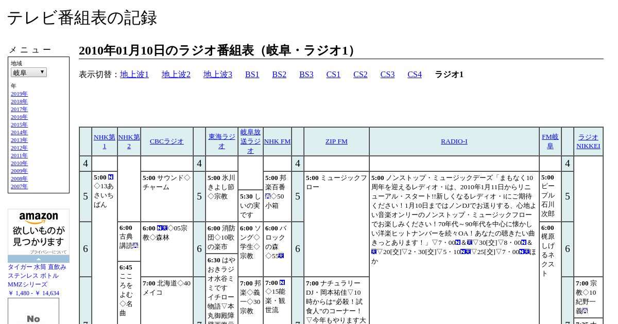Image resolution: width=618 pixels, height=324 pixels.
Task: Click the ad collapse arrow under Amazon banner
Action: pyautogui.click(x=39, y=259)
